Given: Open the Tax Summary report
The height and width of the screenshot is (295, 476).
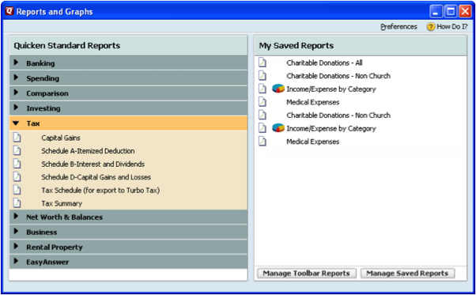Looking at the screenshot, I should (62, 203).
